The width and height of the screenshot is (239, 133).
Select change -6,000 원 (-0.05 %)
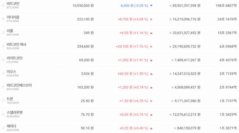click(x=134, y=6)
